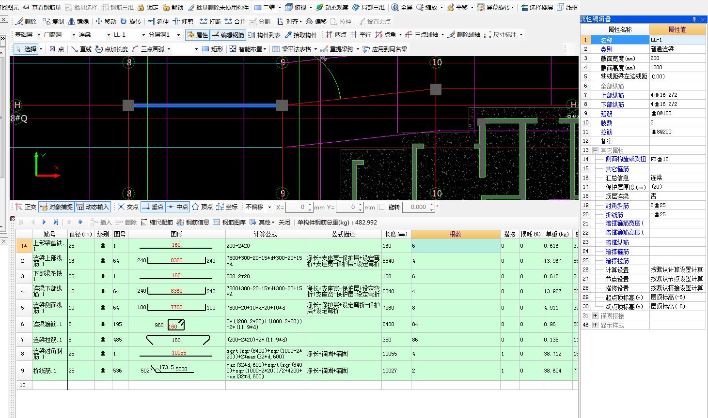Collapse the 其它属性 property group

pyautogui.click(x=595, y=150)
